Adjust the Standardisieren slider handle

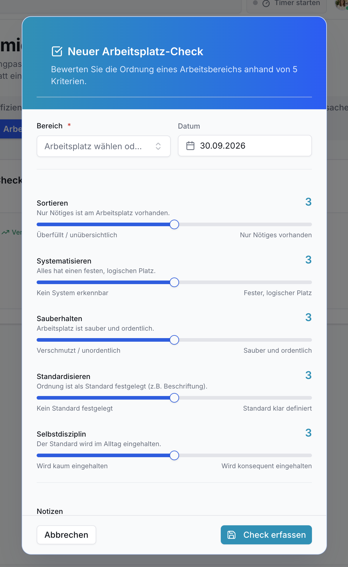(x=174, y=398)
